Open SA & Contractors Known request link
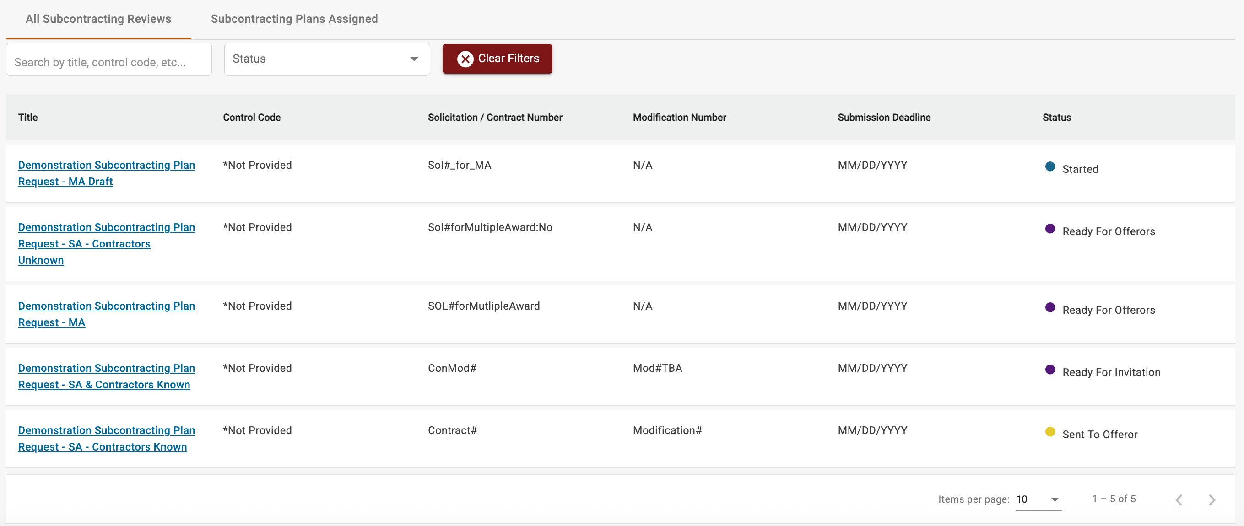Viewport: 1244px width, 526px height. click(x=106, y=376)
